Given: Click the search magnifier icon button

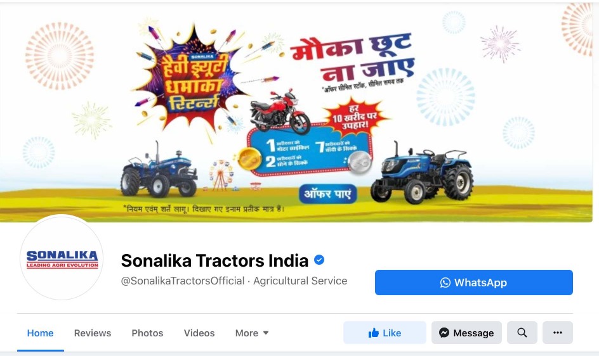Looking at the screenshot, I should pyautogui.click(x=522, y=333).
